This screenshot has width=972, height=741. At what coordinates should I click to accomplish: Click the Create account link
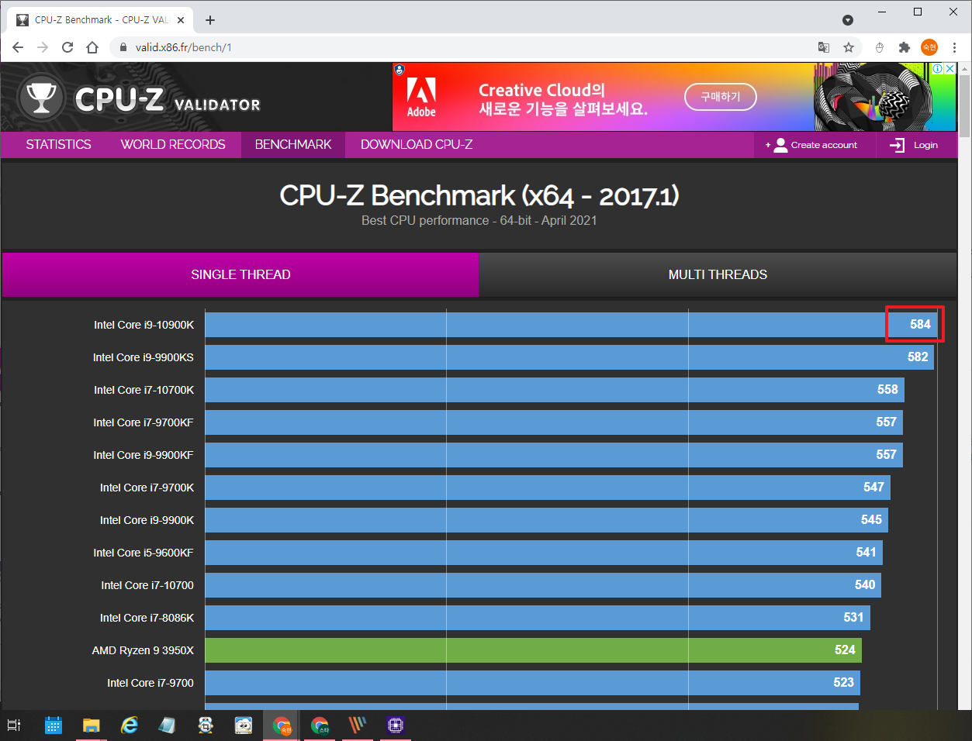click(x=824, y=145)
